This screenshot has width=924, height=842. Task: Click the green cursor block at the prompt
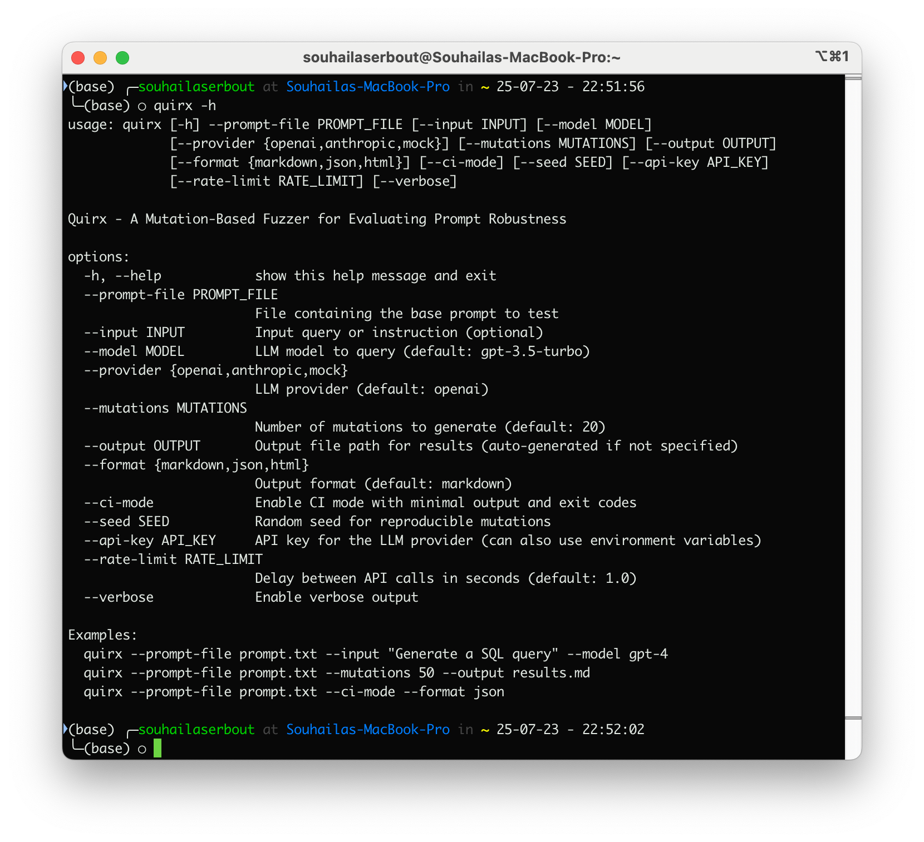pyautogui.click(x=158, y=748)
